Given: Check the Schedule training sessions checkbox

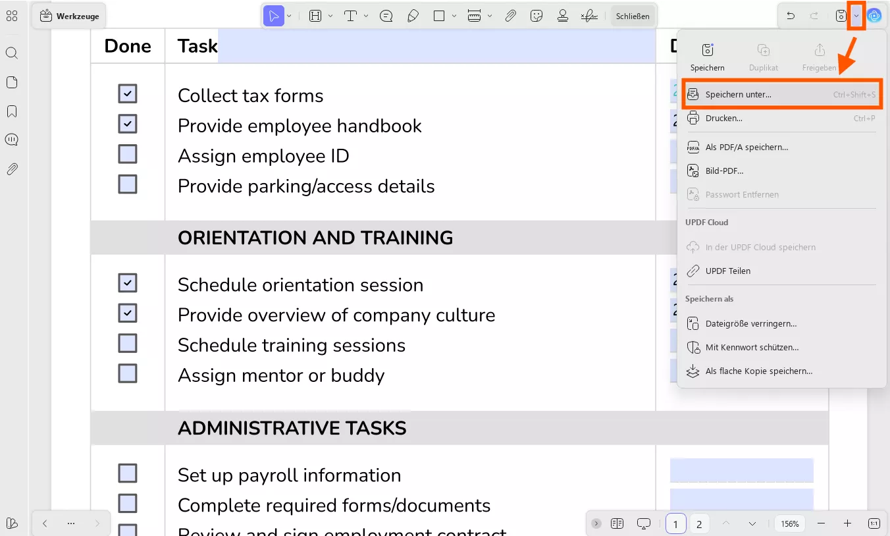Looking at the screenshot, I should (128, 344).
